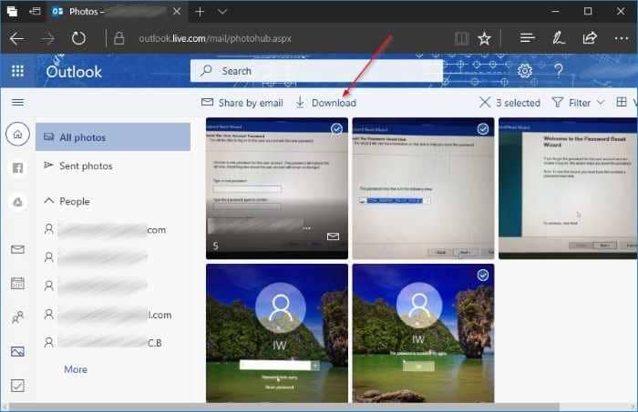Open the Facebook photos sidebar icon
This screenshot has width=638, height=412.
[x=17, y=167]
